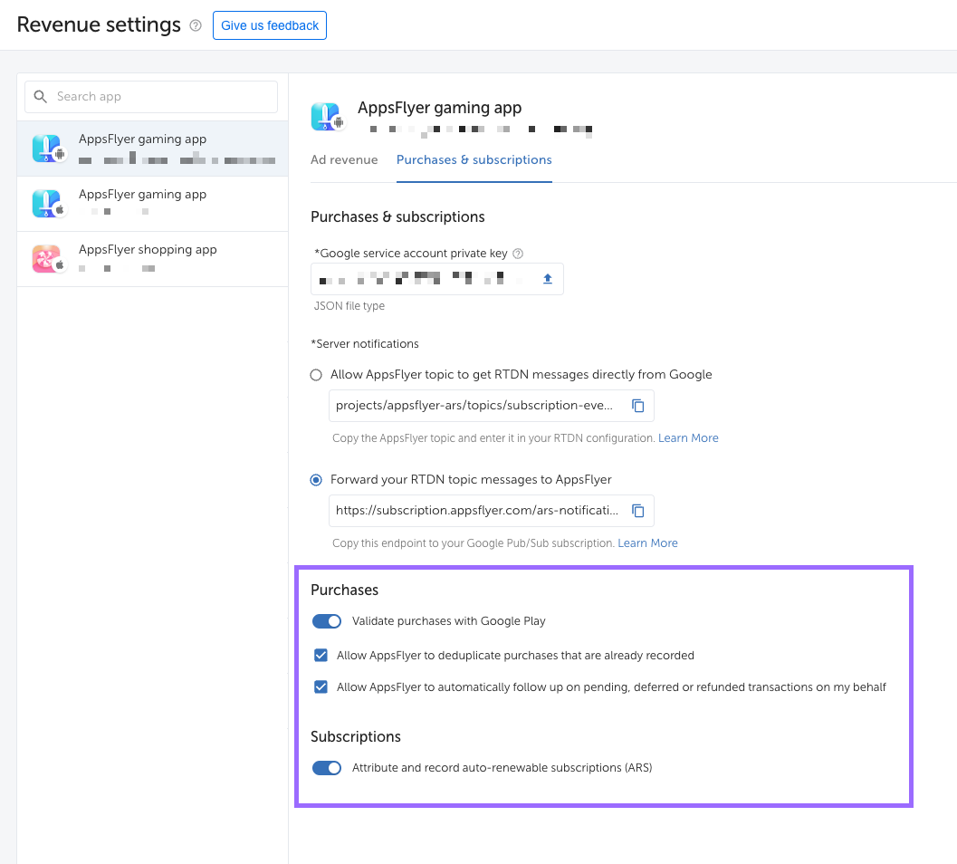Click the magnifier icon in the search box
This screenshot has width=957, height=864.
pyautogui.click(x=41, y=97)
